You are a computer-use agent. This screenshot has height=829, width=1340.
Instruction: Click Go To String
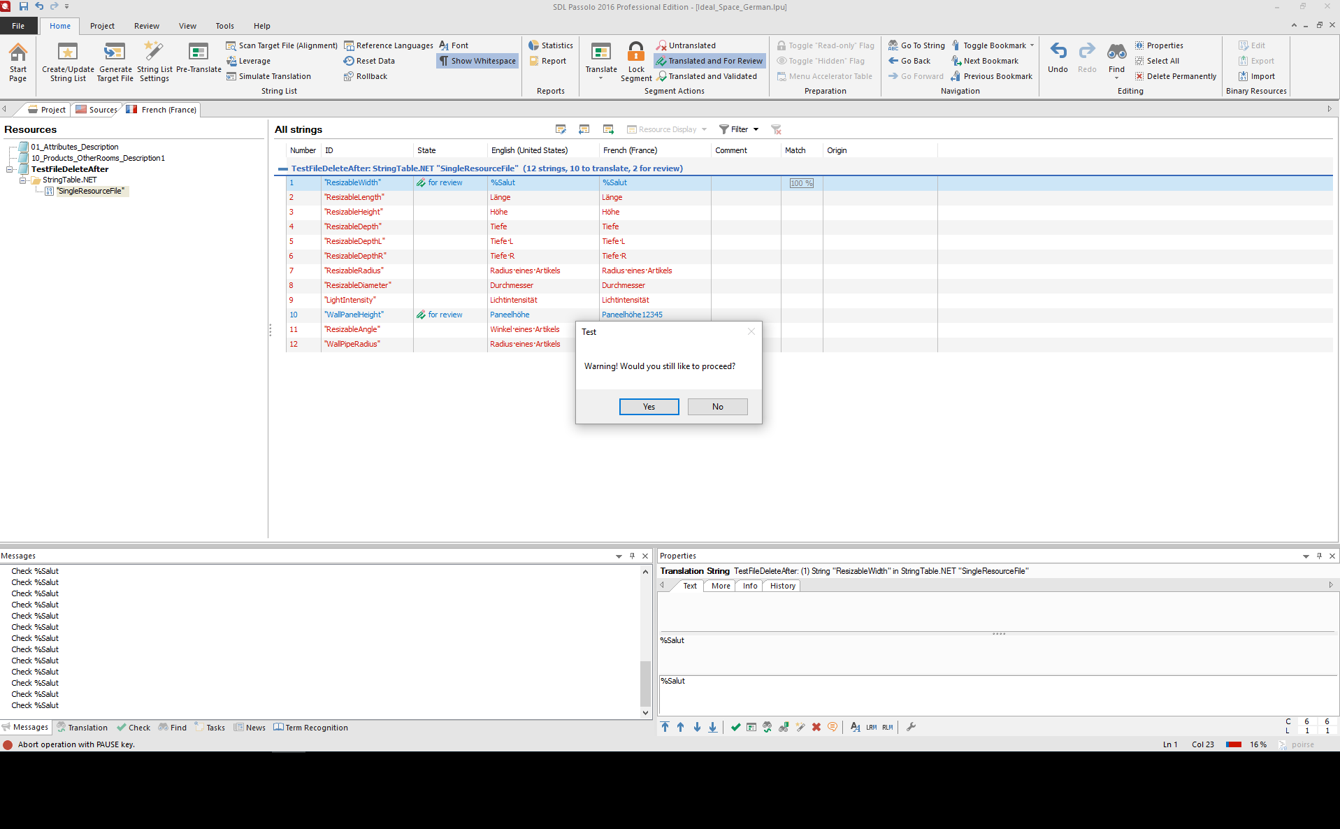916,45
